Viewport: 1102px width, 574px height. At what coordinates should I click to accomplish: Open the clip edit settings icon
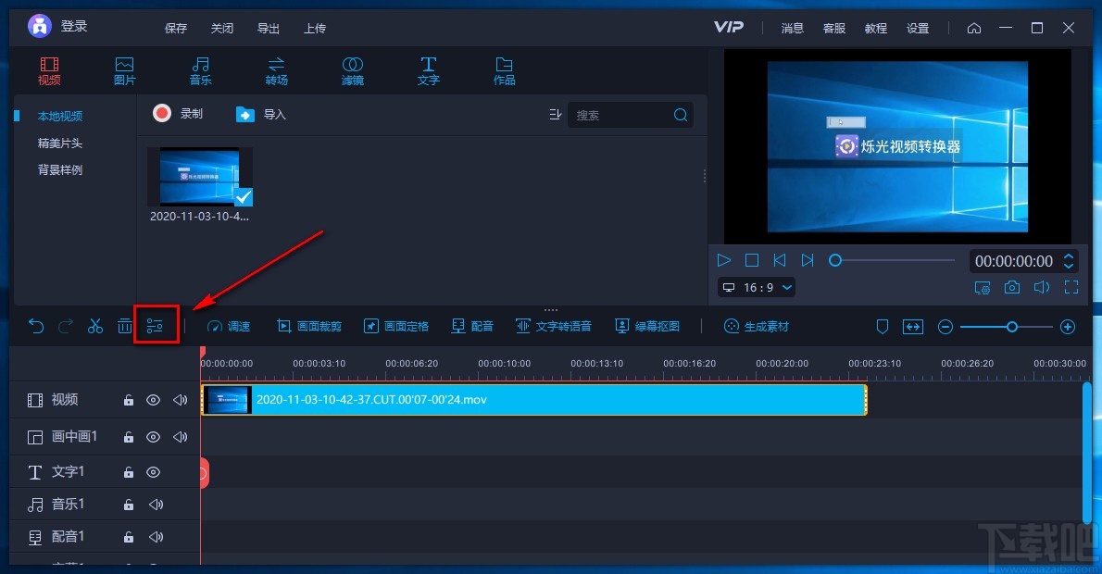(155, 326)
